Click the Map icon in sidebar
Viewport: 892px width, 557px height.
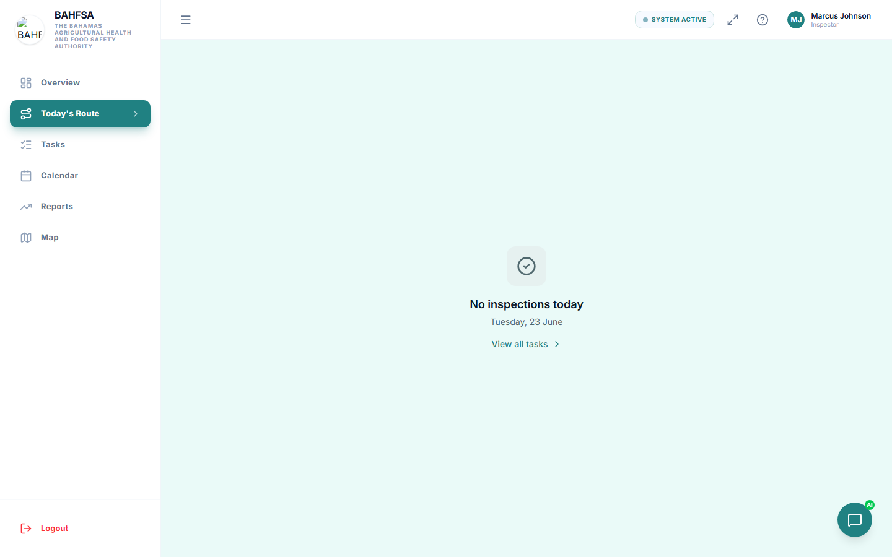pyautogui.click(x=26, y=238)
